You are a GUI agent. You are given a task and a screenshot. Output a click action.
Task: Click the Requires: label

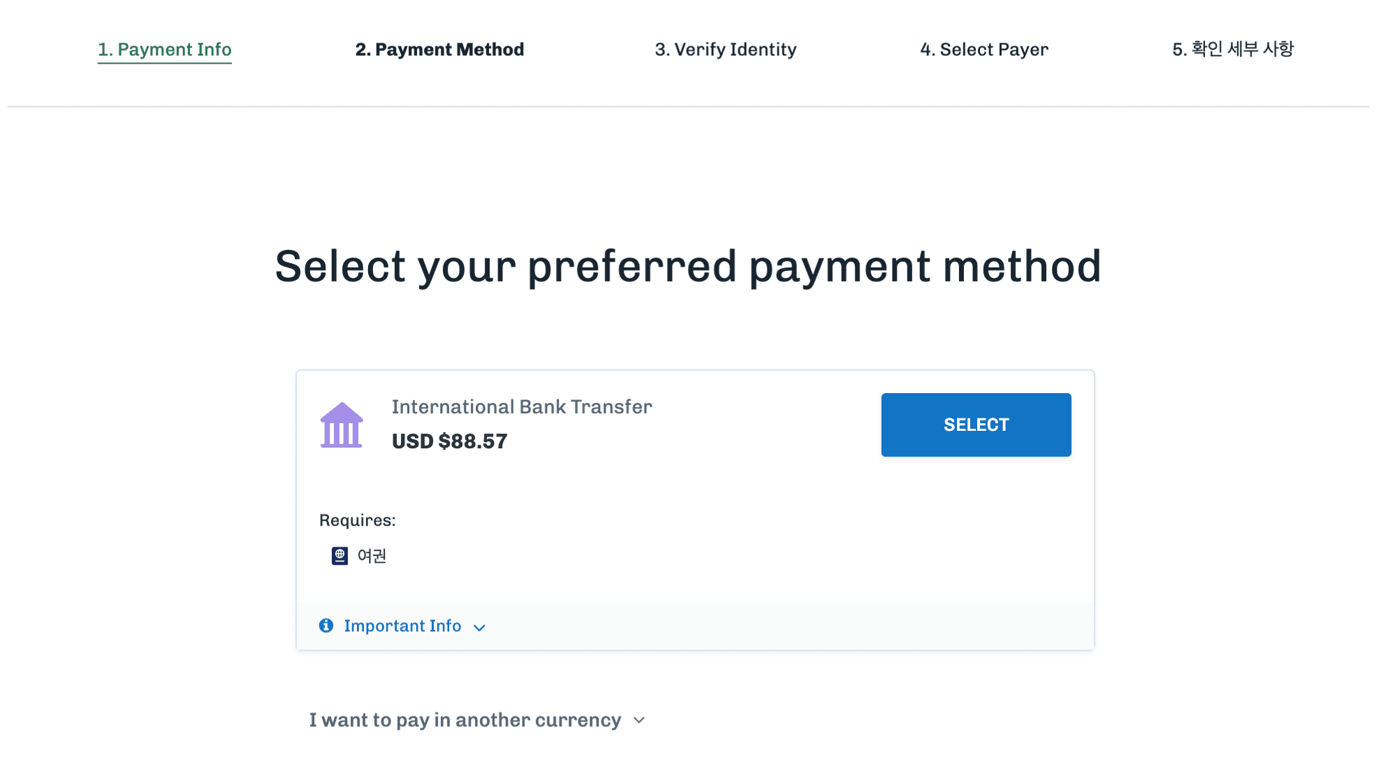point(358,520)
